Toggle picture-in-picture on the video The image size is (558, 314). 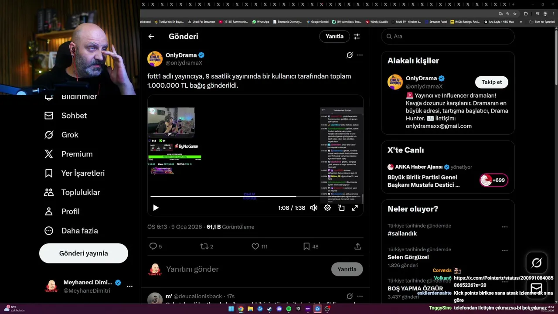(x=341, y=208)
